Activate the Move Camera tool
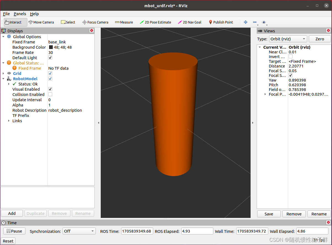332x245 pixels. point(41,22)
